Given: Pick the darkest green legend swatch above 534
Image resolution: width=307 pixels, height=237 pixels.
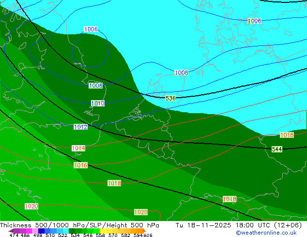Looking at the screenshot, I should [x=72, y=231].
